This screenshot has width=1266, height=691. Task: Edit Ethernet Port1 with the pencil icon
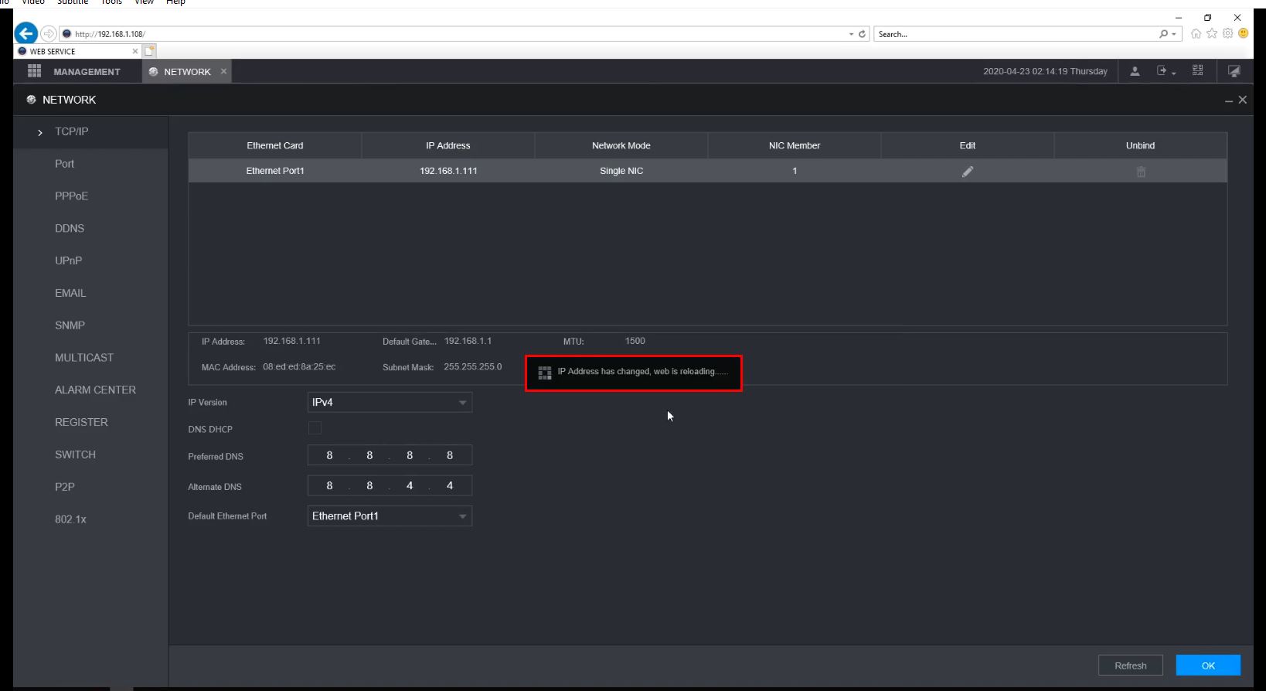[x=968, y=172]
